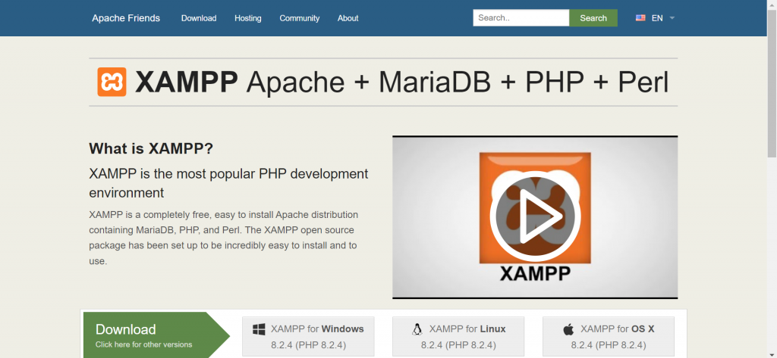Click the XAMPP Apache + MariaDB + PHP + Perl title

402,82
